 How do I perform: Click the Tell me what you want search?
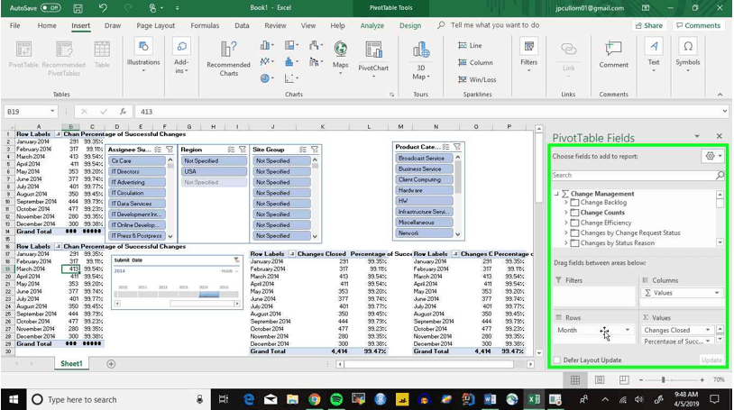[495, 25]
